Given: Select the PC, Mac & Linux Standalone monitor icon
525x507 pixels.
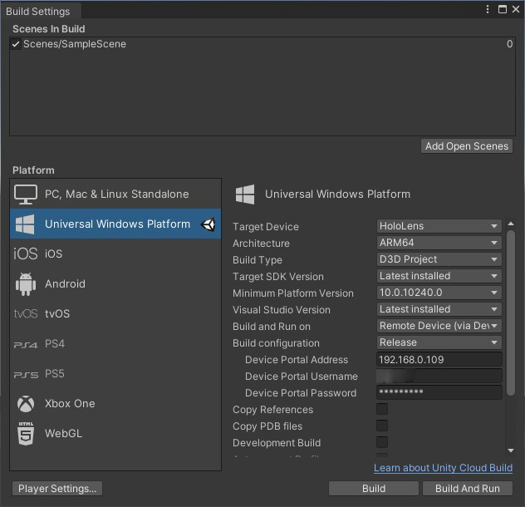Looking at the screenshot, I should pyautogui.click(x=26, y=194).
